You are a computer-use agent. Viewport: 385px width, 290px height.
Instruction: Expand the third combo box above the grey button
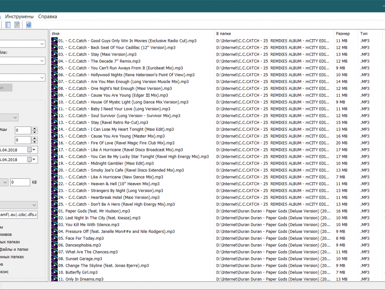[42, 78]
